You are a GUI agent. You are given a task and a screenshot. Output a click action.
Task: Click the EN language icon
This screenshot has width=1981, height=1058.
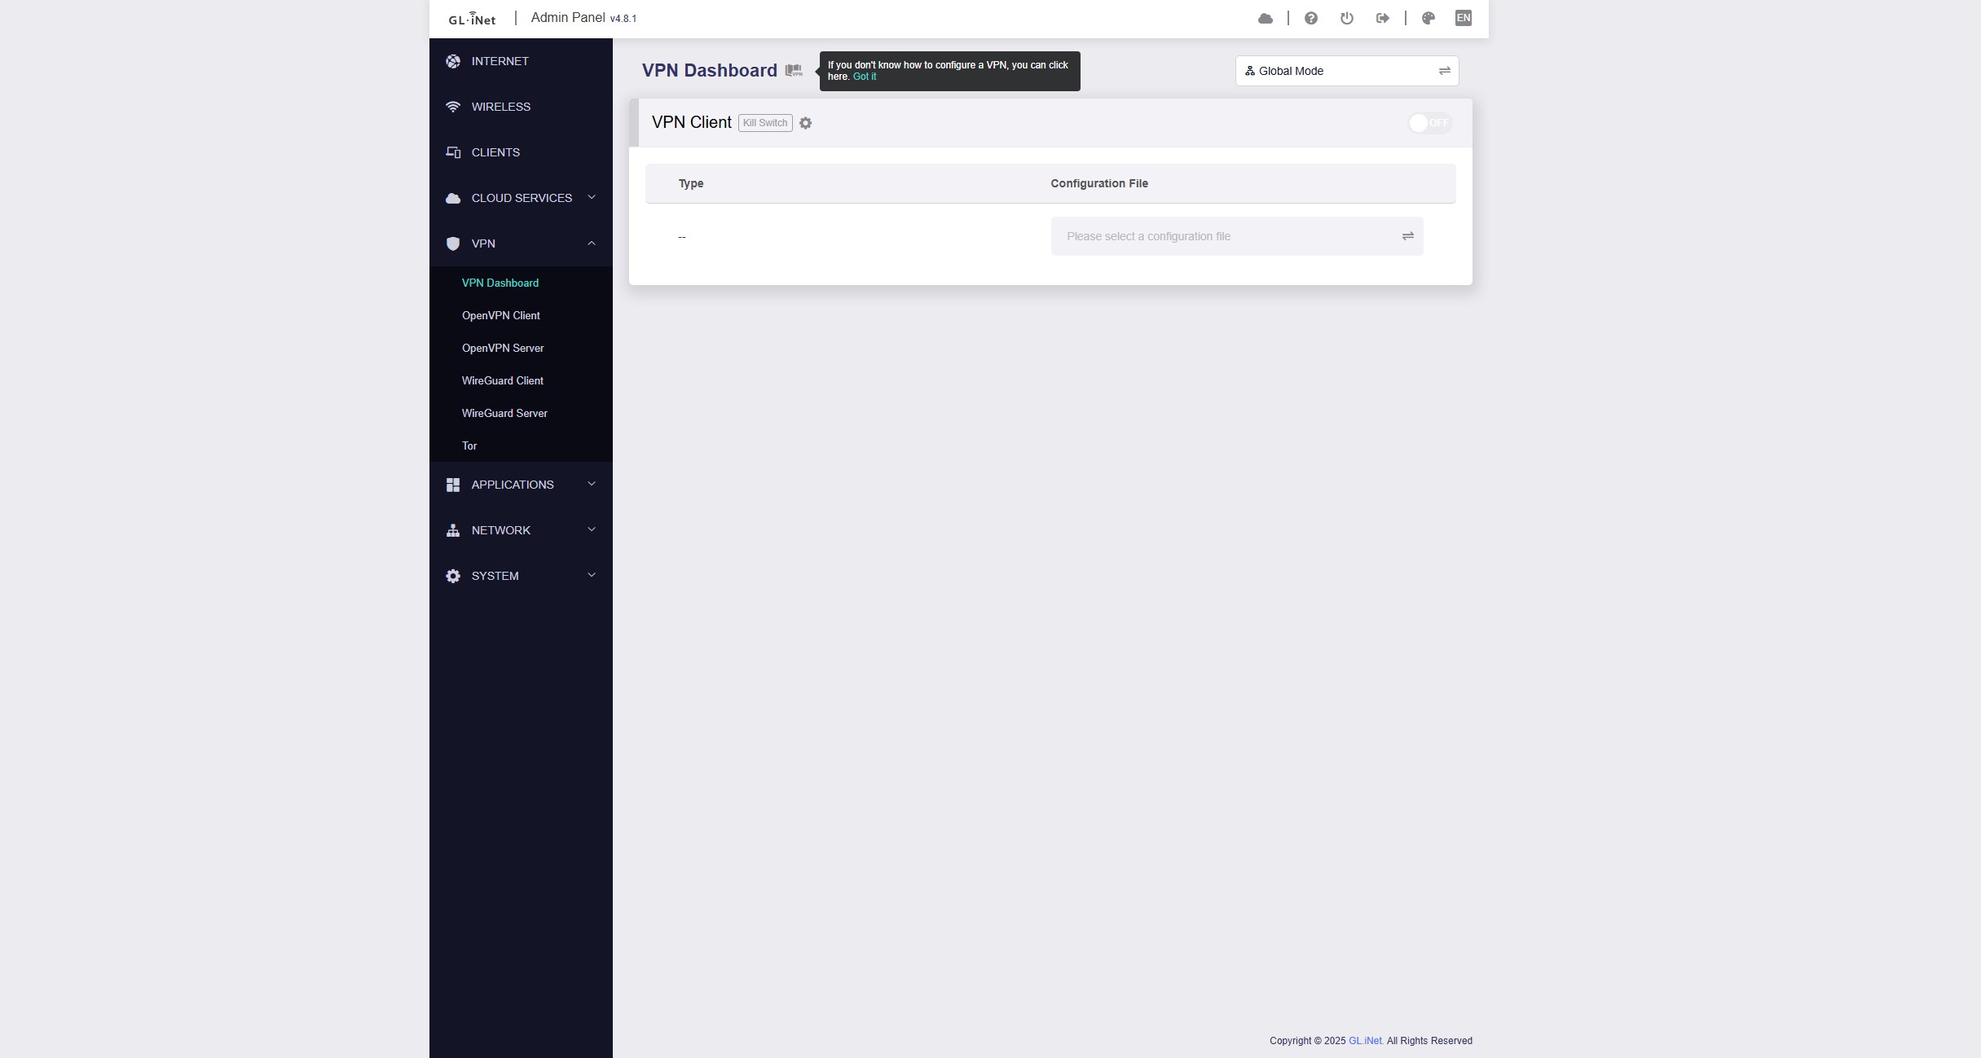coord(1463,18)
